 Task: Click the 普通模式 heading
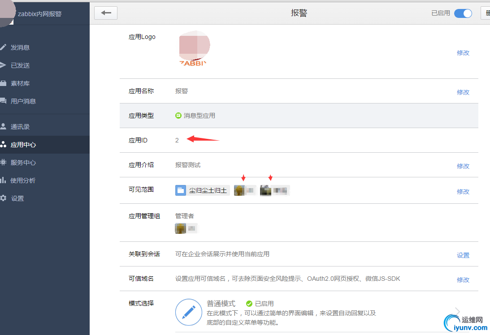221,304
